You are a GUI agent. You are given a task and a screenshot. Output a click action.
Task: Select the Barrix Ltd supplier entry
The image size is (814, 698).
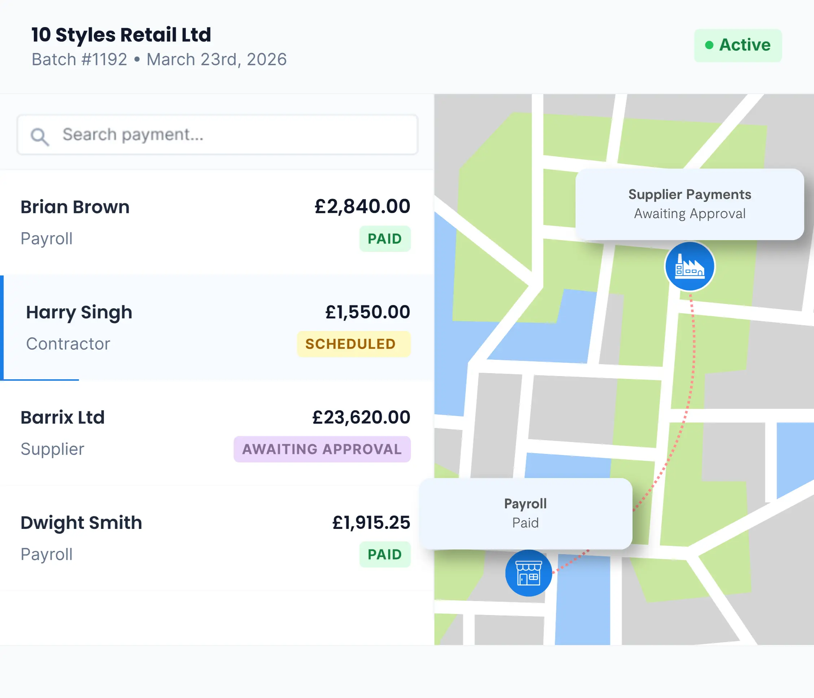point(63,417)
